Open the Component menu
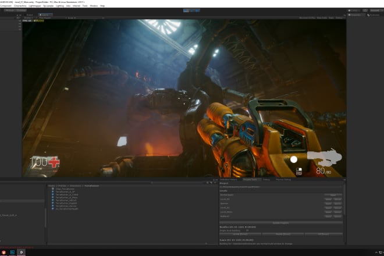Image resolution: width=384 pixels, height=256 pixels. tap(5, 6)
